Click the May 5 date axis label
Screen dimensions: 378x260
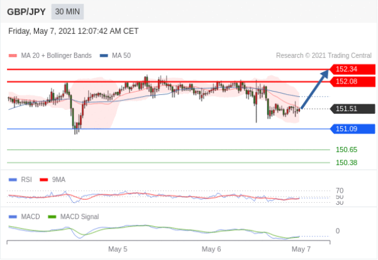click(x=118, y=249)
